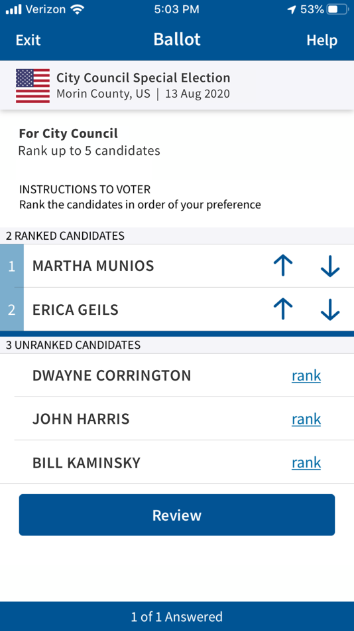
Task: Move Martha Munios down in ranking
Action: pos(330,266)
